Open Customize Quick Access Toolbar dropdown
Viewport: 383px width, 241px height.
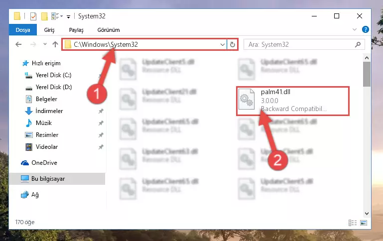coord(69,16)
